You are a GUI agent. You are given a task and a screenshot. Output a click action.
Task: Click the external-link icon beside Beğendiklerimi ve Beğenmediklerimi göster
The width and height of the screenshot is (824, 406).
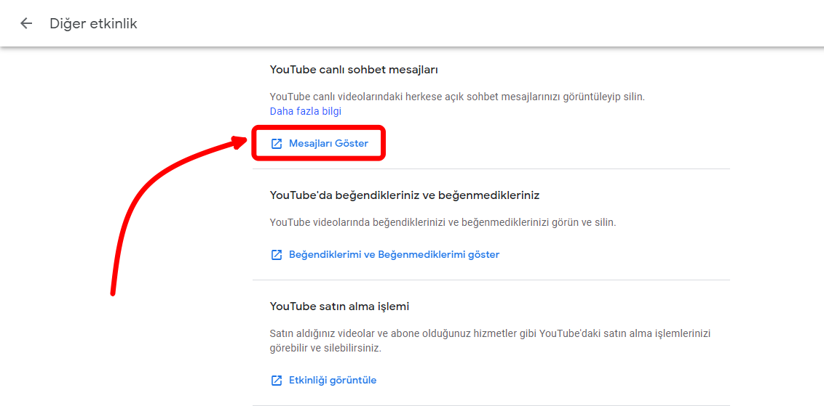pyautogui.click(x=277, y=255)
